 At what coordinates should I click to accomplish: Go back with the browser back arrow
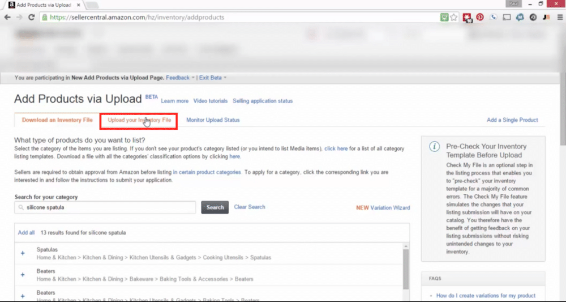pos(7,18)
